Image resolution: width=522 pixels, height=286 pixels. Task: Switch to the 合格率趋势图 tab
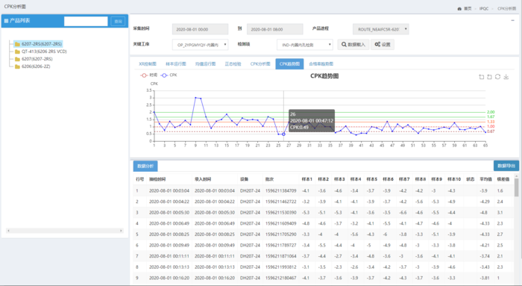pos(321,64)
